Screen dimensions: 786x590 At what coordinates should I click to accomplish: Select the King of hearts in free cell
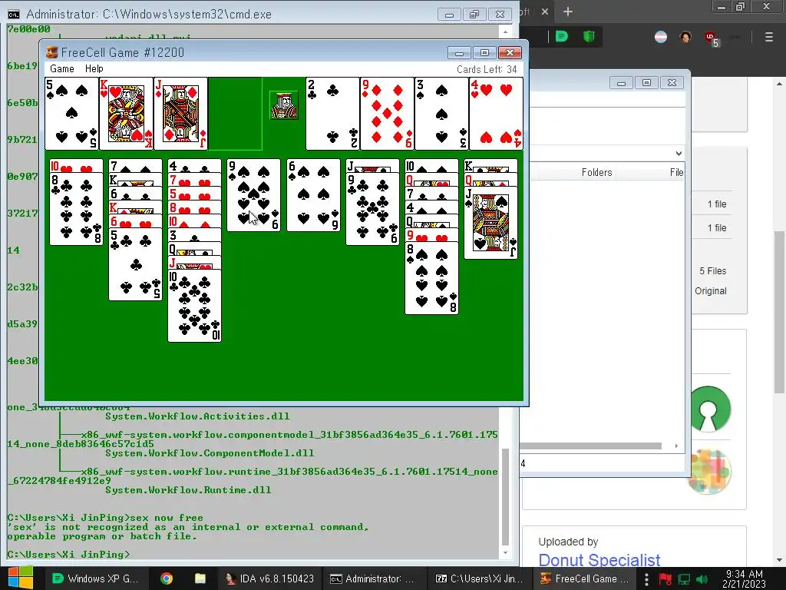click(127, 114)
